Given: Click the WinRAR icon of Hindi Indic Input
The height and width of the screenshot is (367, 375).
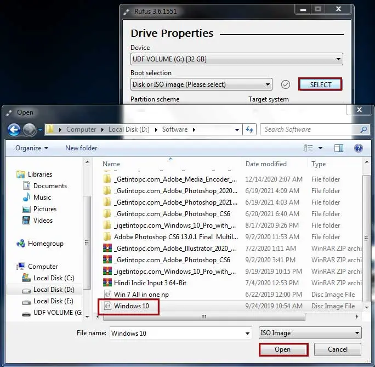Looking at the screenshot, I should [x=107, y=283].
